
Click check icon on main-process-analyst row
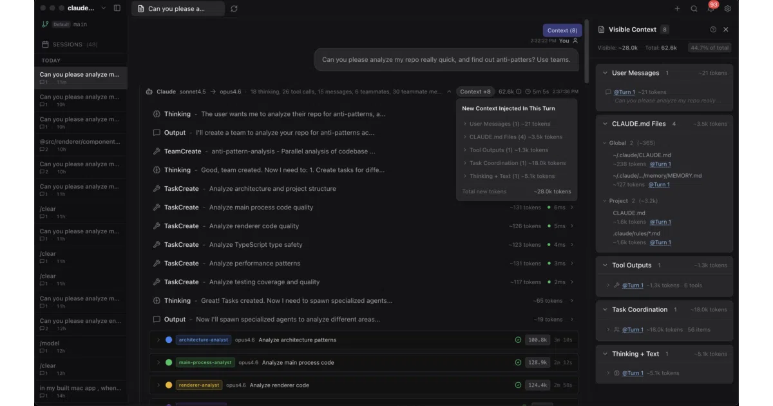[518, 362]
